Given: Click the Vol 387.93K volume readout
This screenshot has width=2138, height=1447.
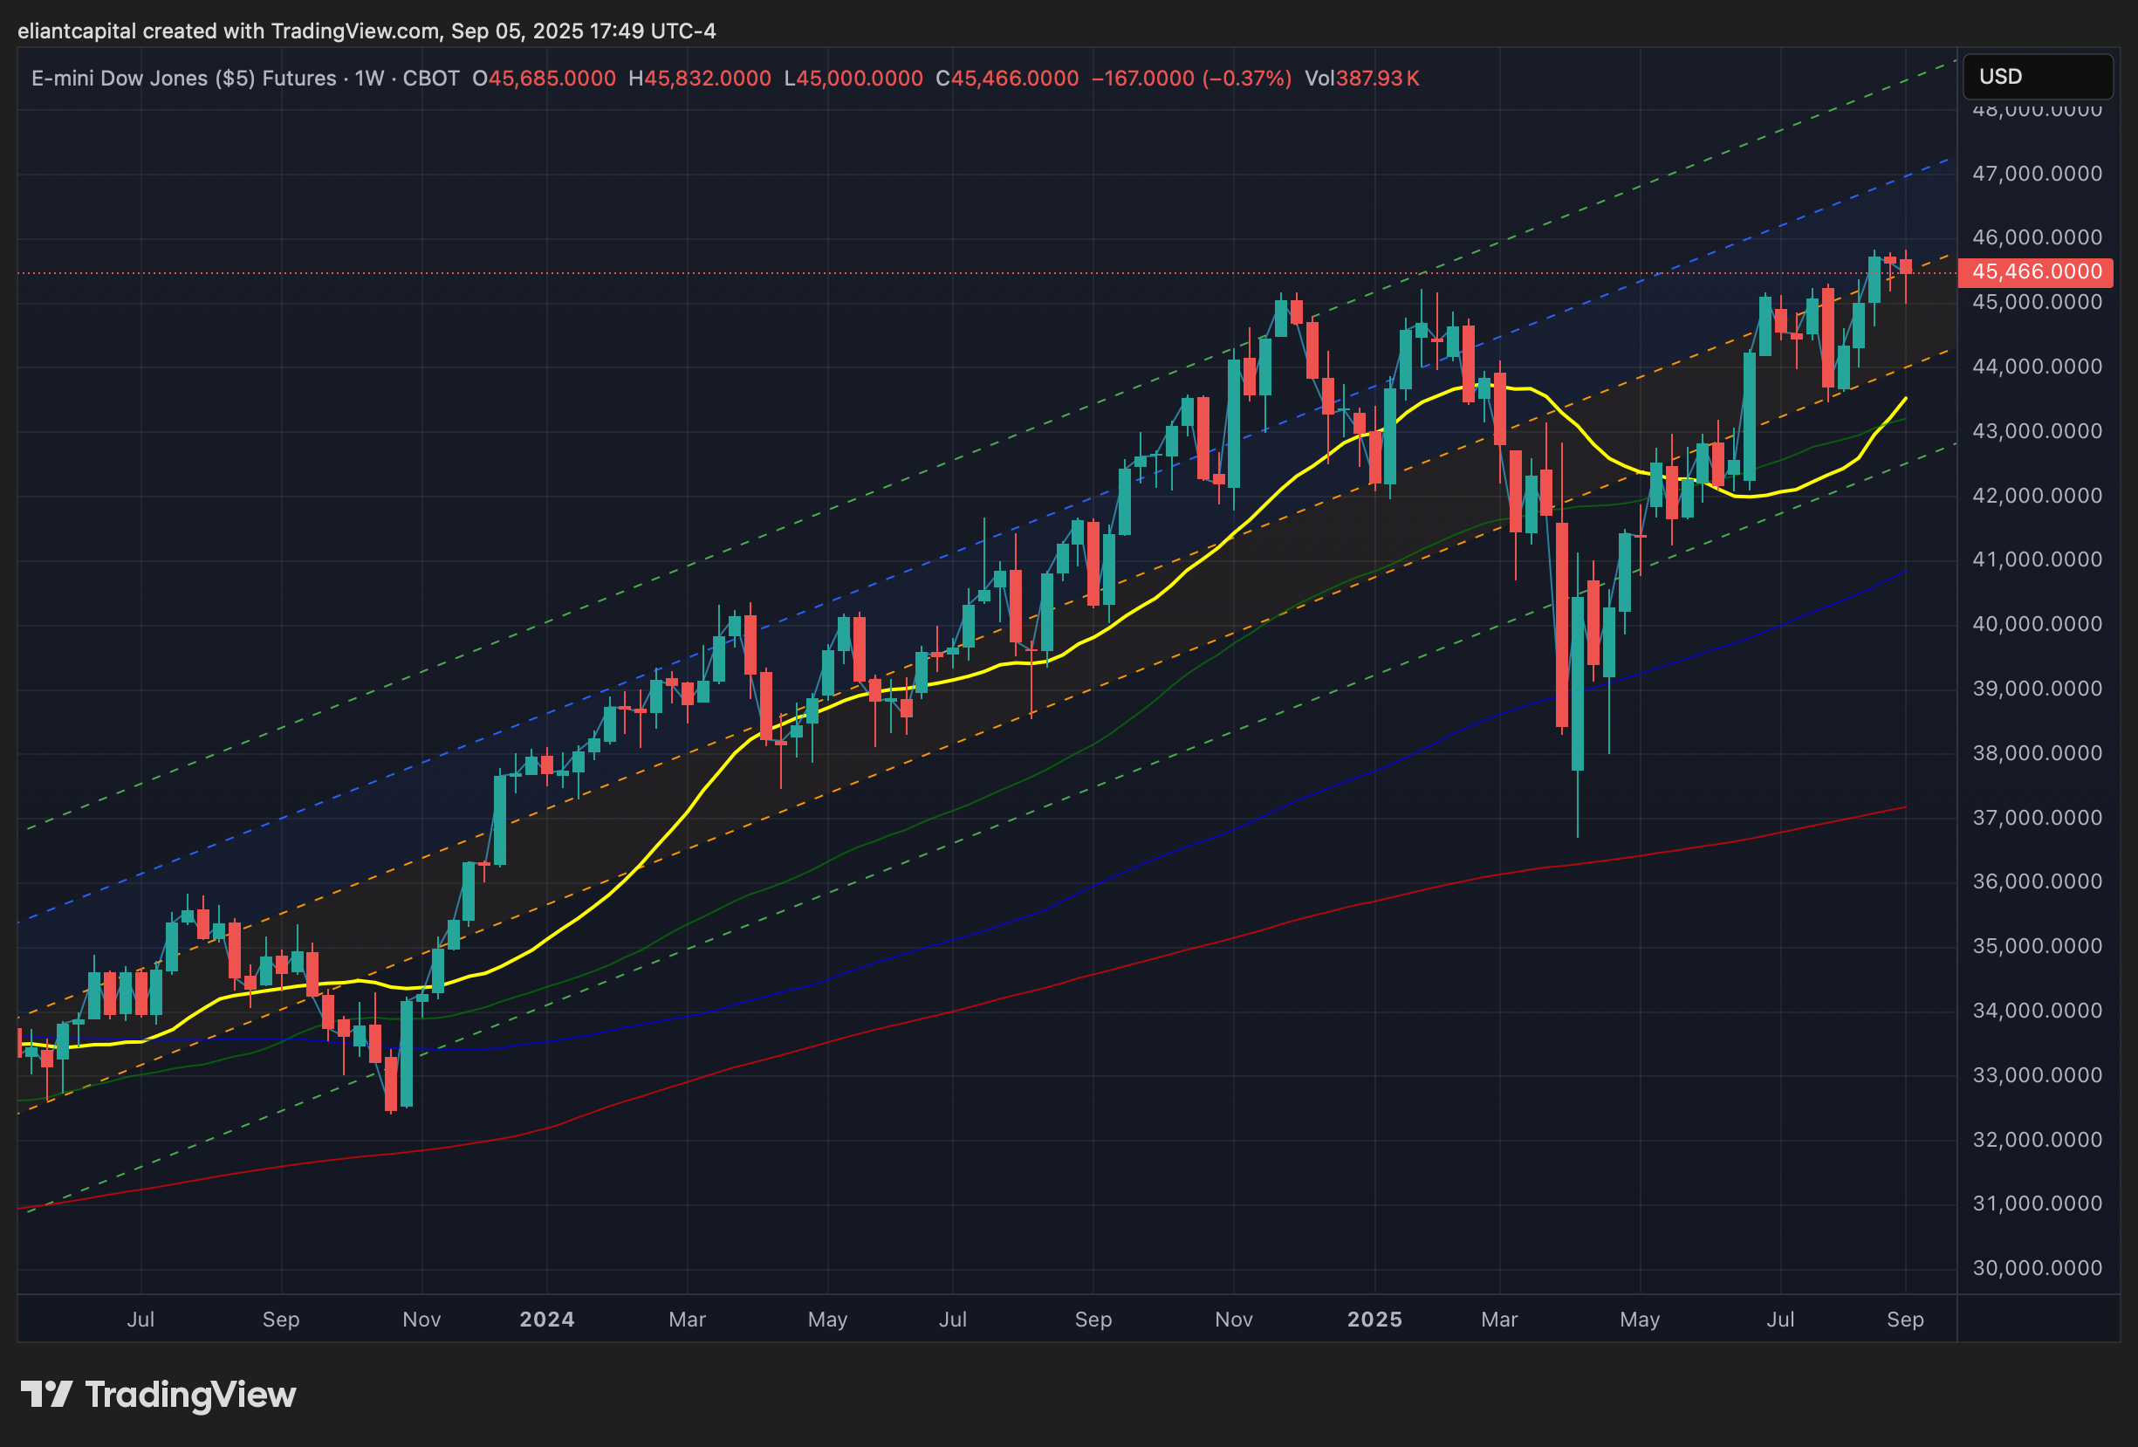Looking at the screenshot, I should [1361, 79].
